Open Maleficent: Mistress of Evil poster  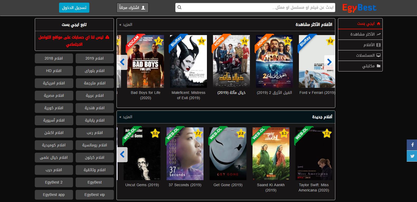pos(188,61)
